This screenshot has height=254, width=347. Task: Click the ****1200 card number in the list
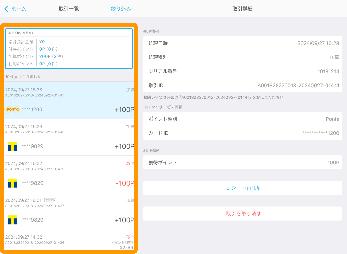[x=32, y=109]
